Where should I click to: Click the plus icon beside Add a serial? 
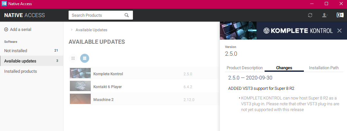[x=6, y=29]
